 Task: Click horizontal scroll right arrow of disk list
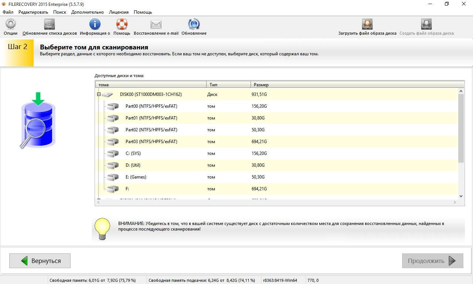[455, 202]
